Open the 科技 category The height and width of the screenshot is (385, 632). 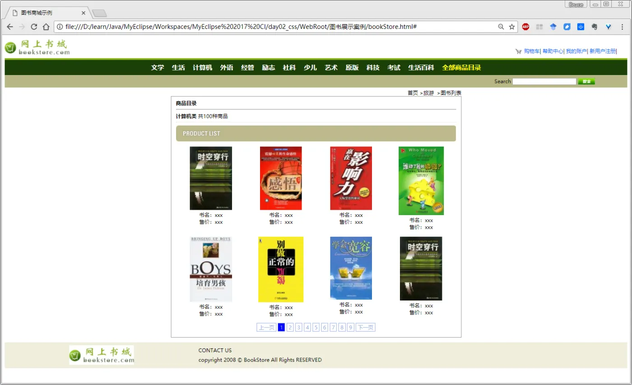click(x=373, y=68)
